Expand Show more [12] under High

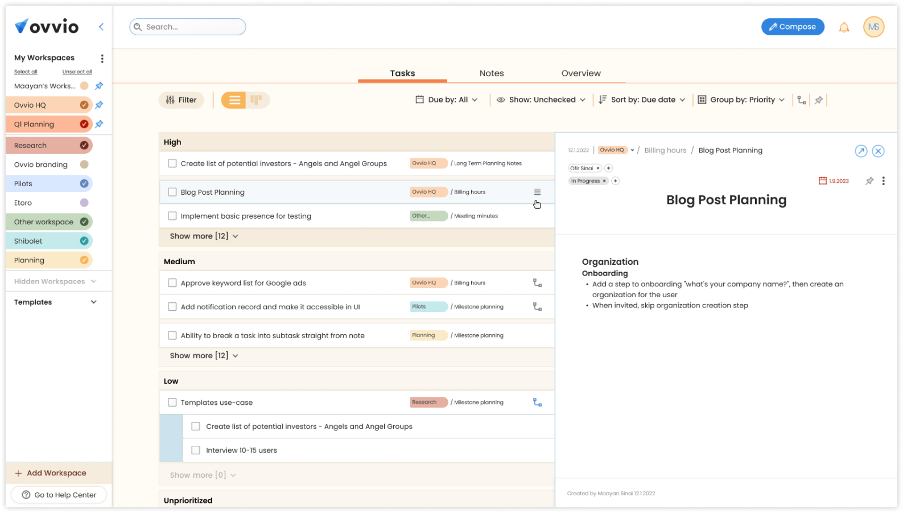pyautogui.click(x=204, y=236)
